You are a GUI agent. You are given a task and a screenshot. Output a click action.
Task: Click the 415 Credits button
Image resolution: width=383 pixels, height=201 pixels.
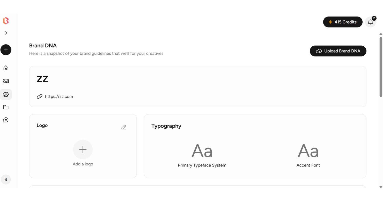click(343, 22)
